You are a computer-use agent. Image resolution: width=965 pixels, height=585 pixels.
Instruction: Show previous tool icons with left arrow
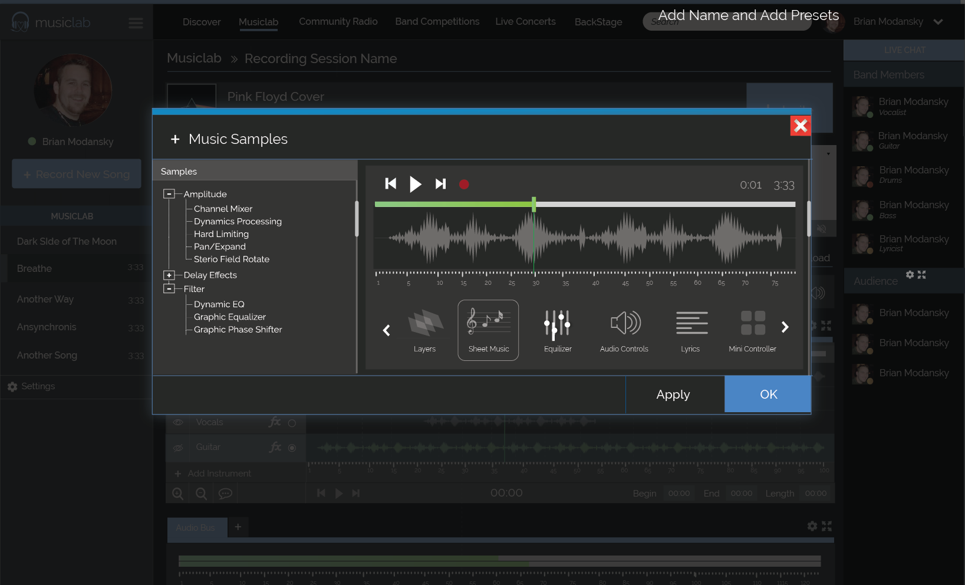pos(387,330)
